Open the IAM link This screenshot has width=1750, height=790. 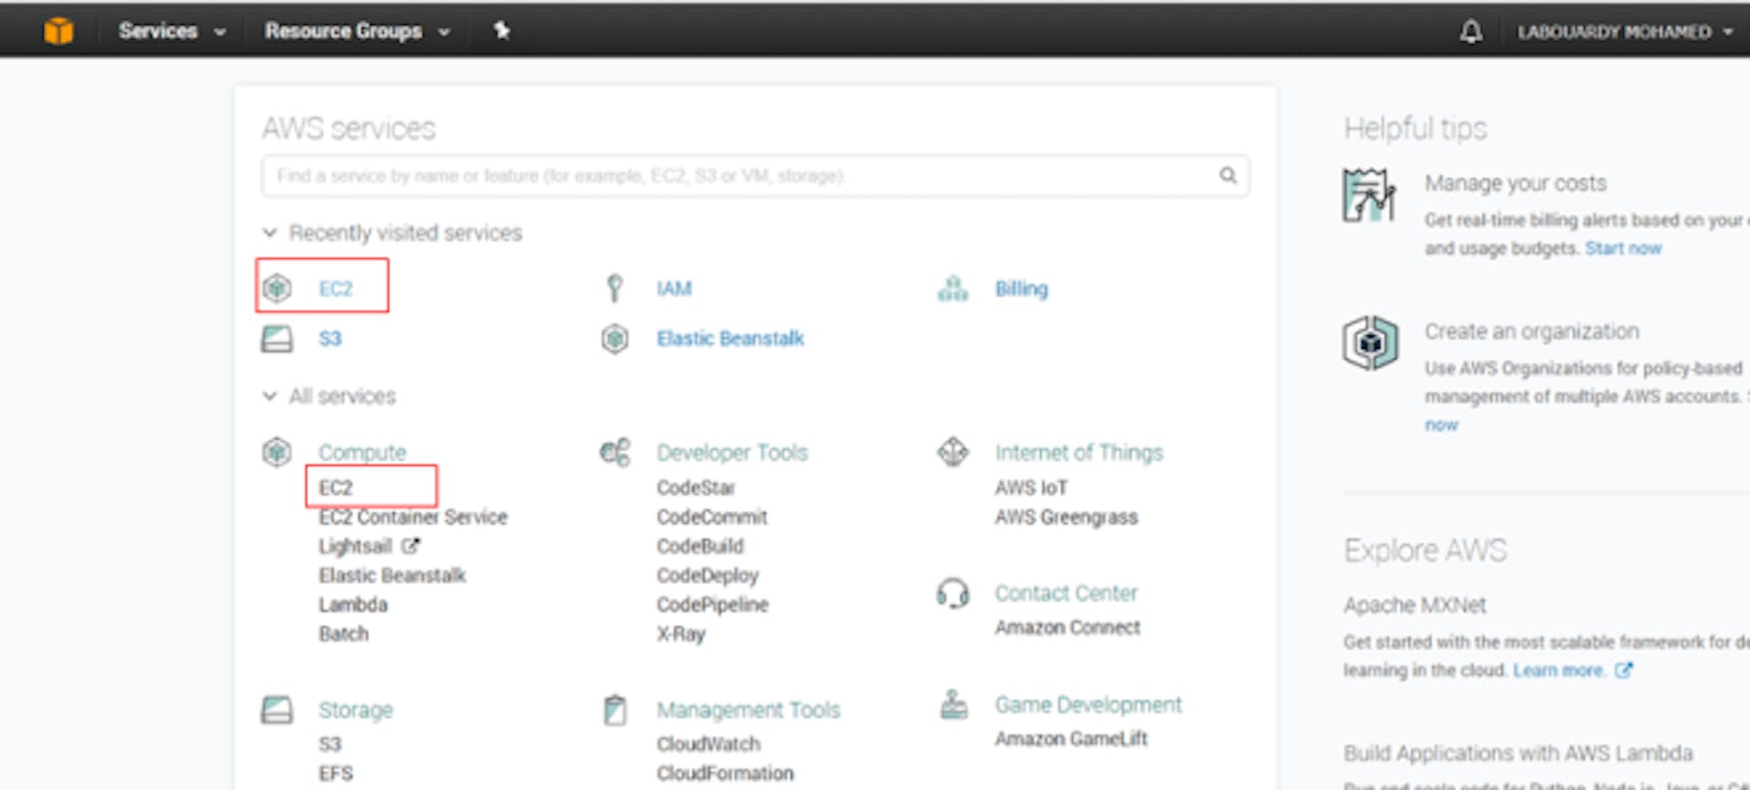point(674,289)
